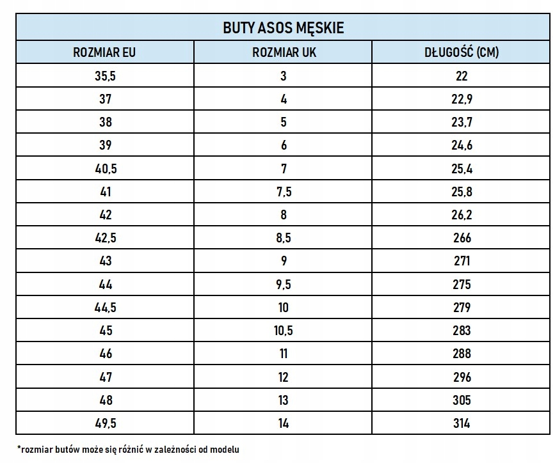Click the footnote about rozmiar butów
This screenshot has width=555, height=463.
(x=128, y=450)
